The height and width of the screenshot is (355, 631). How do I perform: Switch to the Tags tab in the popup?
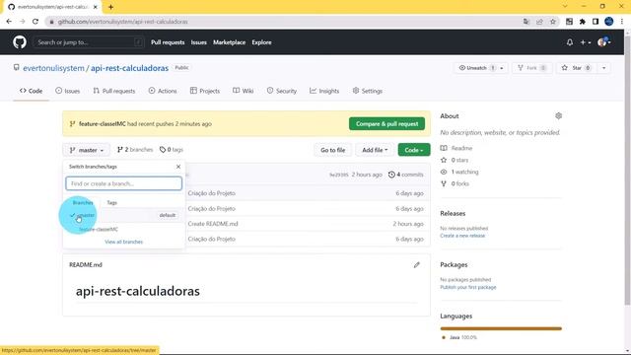click(x=111, y=202)
